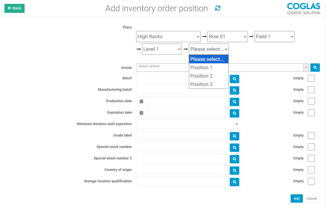Open the High Racks place dropdown
Viewport: 326px width, 208px height.
(x=168, y=37)
